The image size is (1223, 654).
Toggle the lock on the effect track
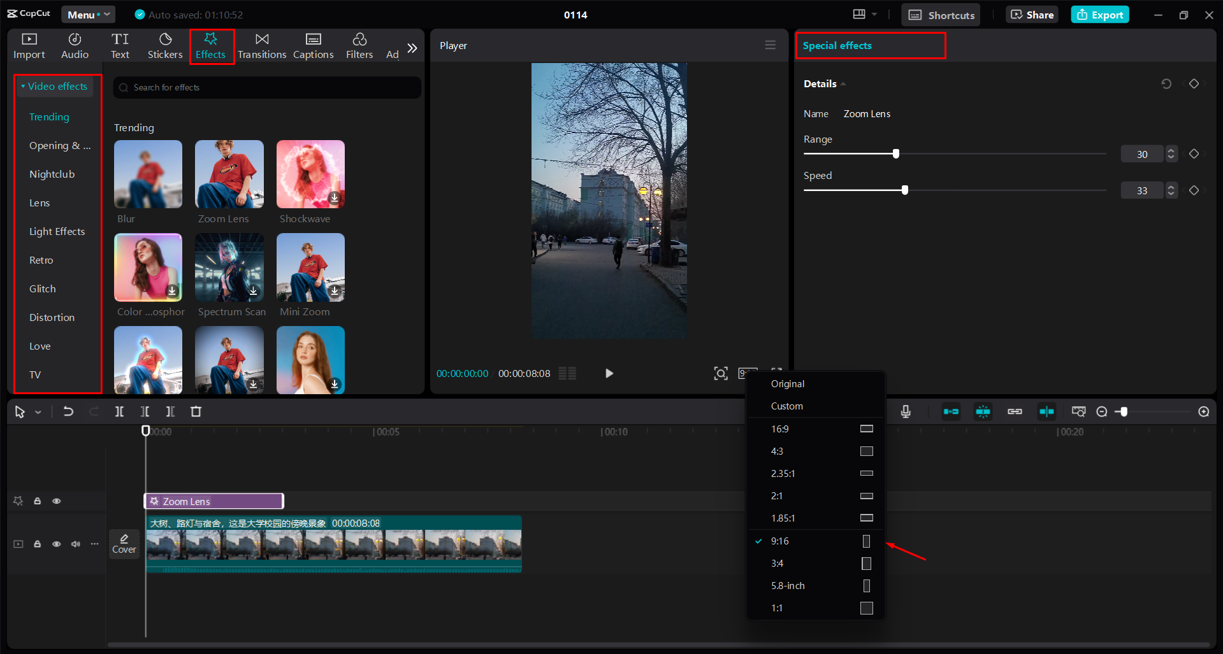(37, 501)
